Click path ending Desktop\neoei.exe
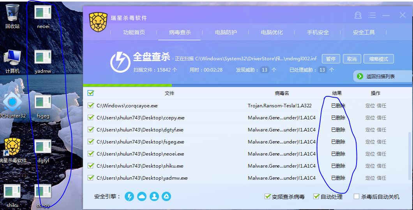The width and height of the screenshot is (413, 210). point(140,154)
